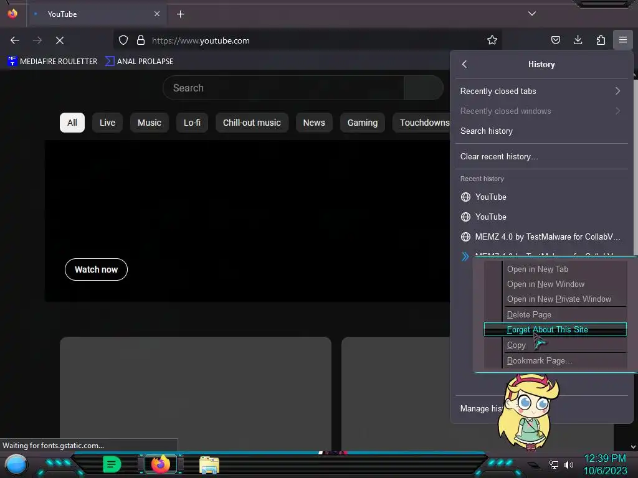
Task: Open the Save to Pocket icon
Action: tap(555, 40)
